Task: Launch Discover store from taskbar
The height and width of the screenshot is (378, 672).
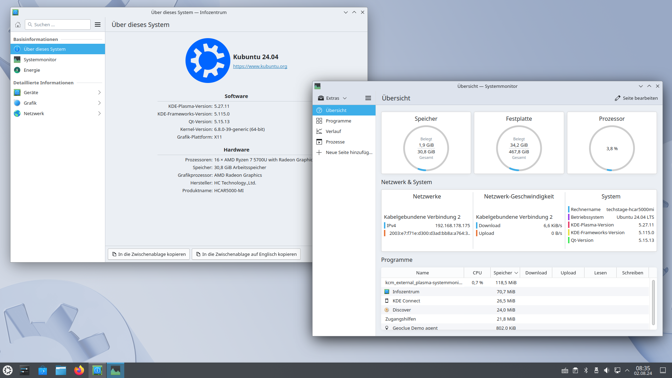Action: (43, 370)
